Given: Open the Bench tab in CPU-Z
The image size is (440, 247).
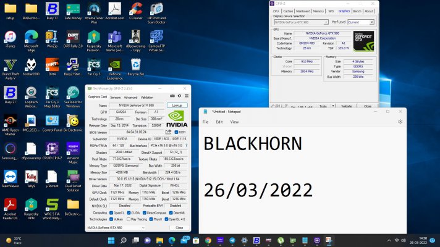Looking at the screenshot, I should click(x=357, y=11).
